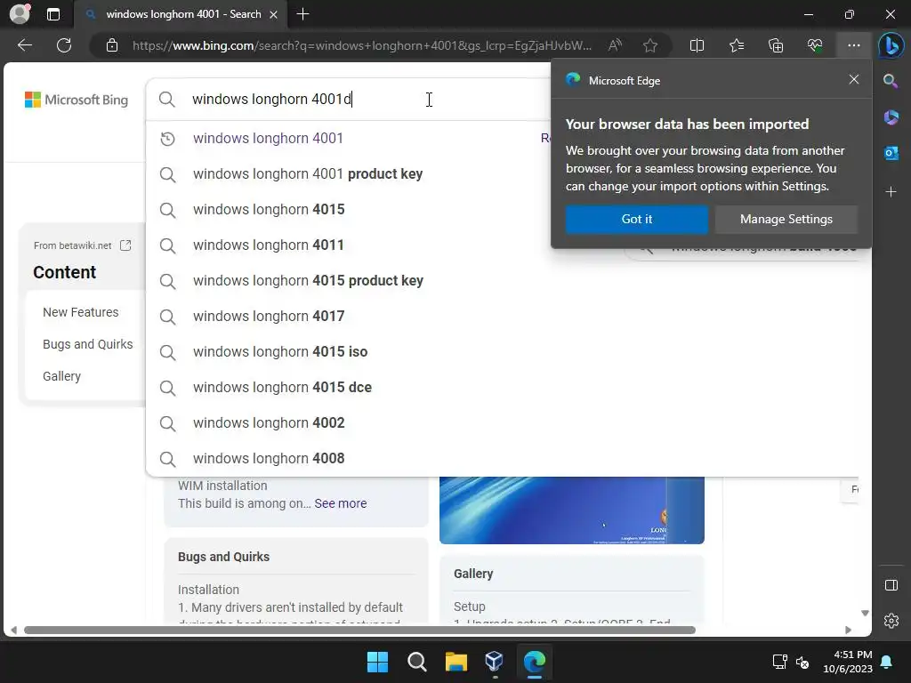Open muted volume tray icon
Image resolution: width=911 pixels, height=683 pixels.
[802, 662]
